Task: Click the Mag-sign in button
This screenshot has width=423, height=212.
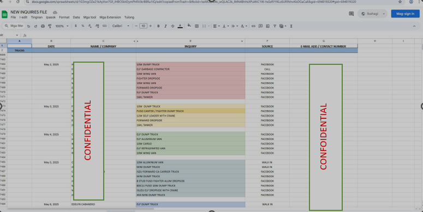Action: [x=405, y=14]
